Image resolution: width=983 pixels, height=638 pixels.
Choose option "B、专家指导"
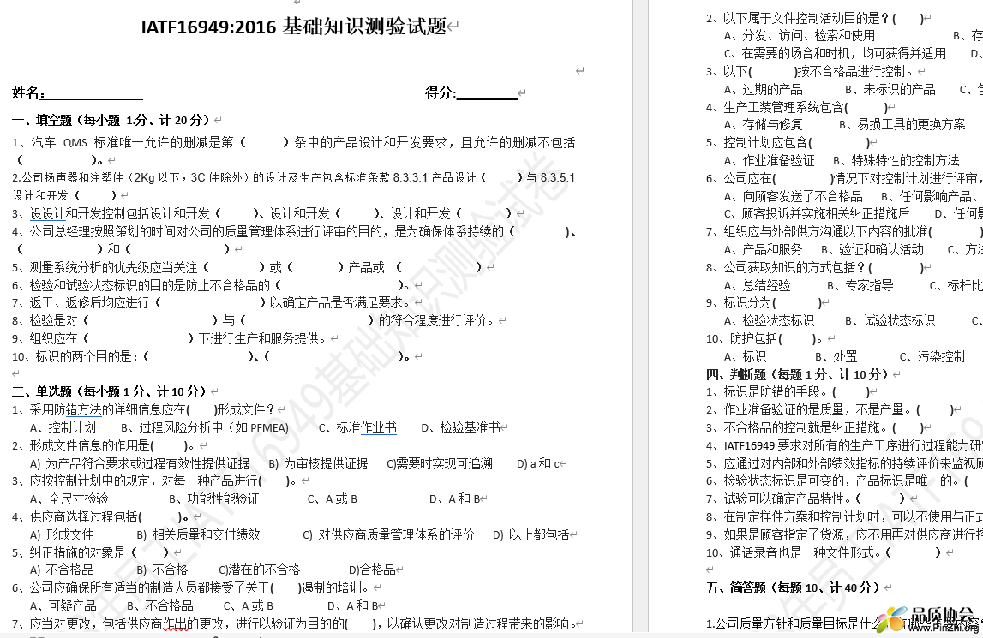pos(860,286)
